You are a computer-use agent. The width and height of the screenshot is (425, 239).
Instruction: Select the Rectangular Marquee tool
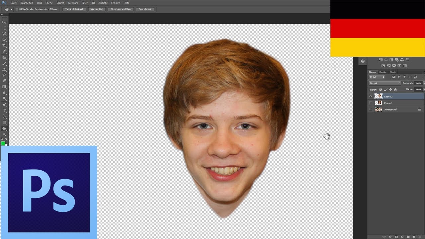4,28
